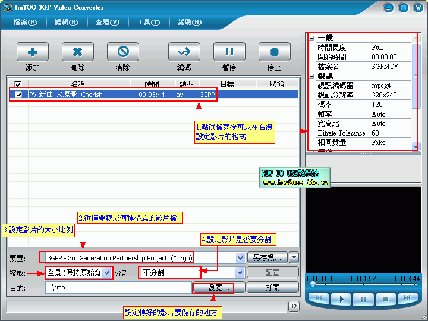Collapse the 一般 (General) property group
Image resolution: width=428 pixels, height=321 pixels.
click(311, 38)
